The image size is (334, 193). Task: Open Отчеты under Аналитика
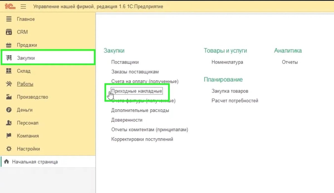[290, 62]
